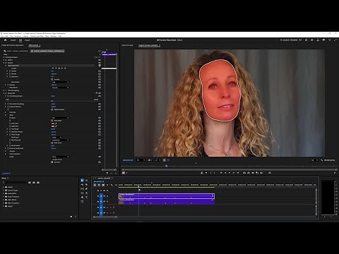Open timeline display settings wrench

tap(112, 185)
